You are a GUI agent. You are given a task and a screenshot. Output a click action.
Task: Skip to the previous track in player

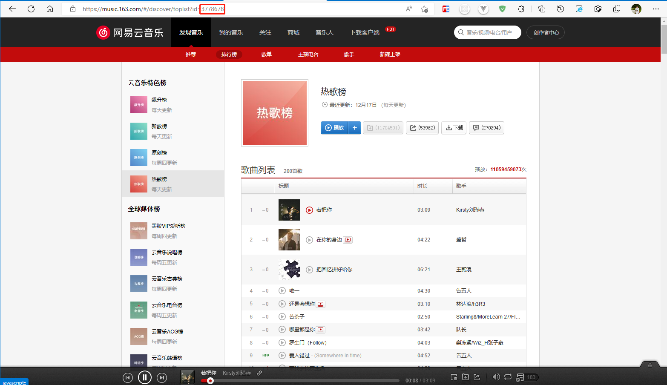coord(128,378)
